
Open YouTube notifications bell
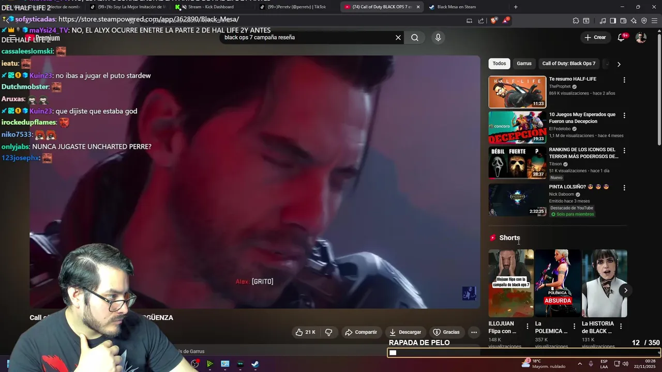(622, 37)
